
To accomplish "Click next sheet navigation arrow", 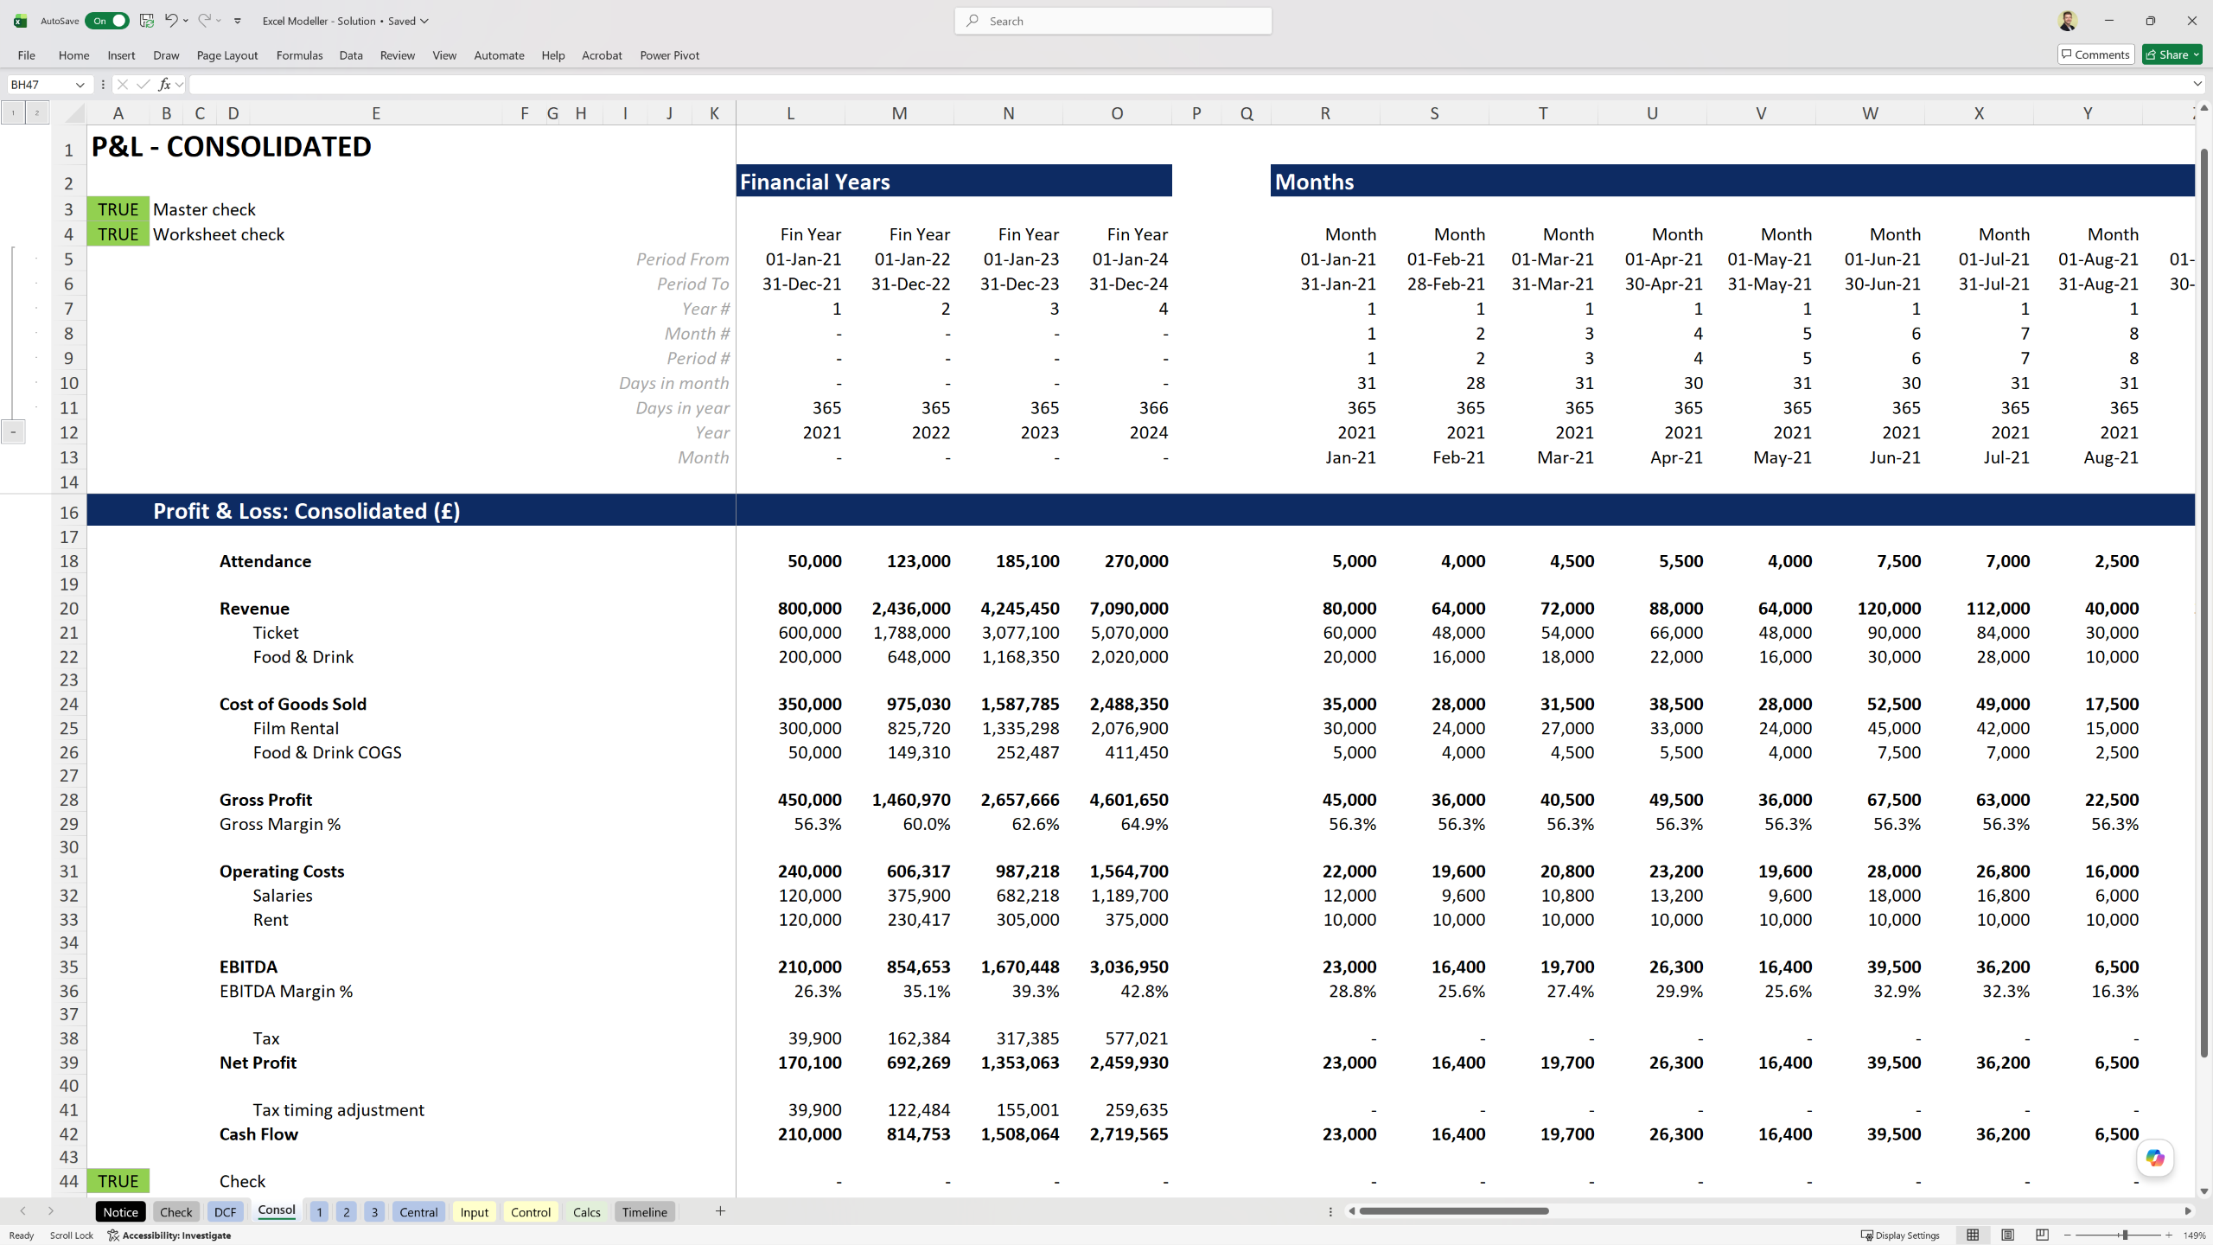I will click(51, 1211).
